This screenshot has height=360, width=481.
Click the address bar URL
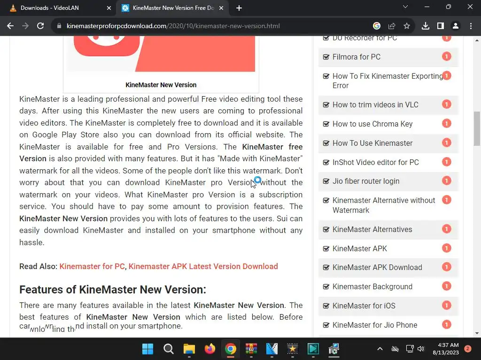[173, 26]
